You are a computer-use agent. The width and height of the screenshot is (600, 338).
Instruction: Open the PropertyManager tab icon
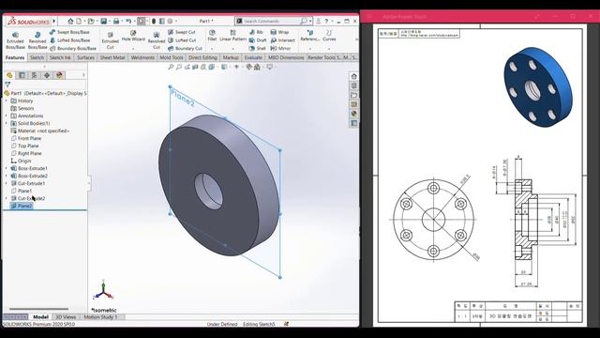tap(22, 75)
